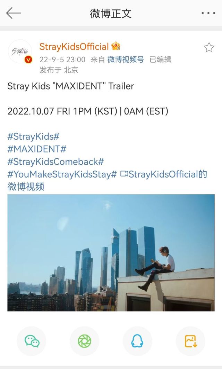View the 已编辑 edit history label

160,60
